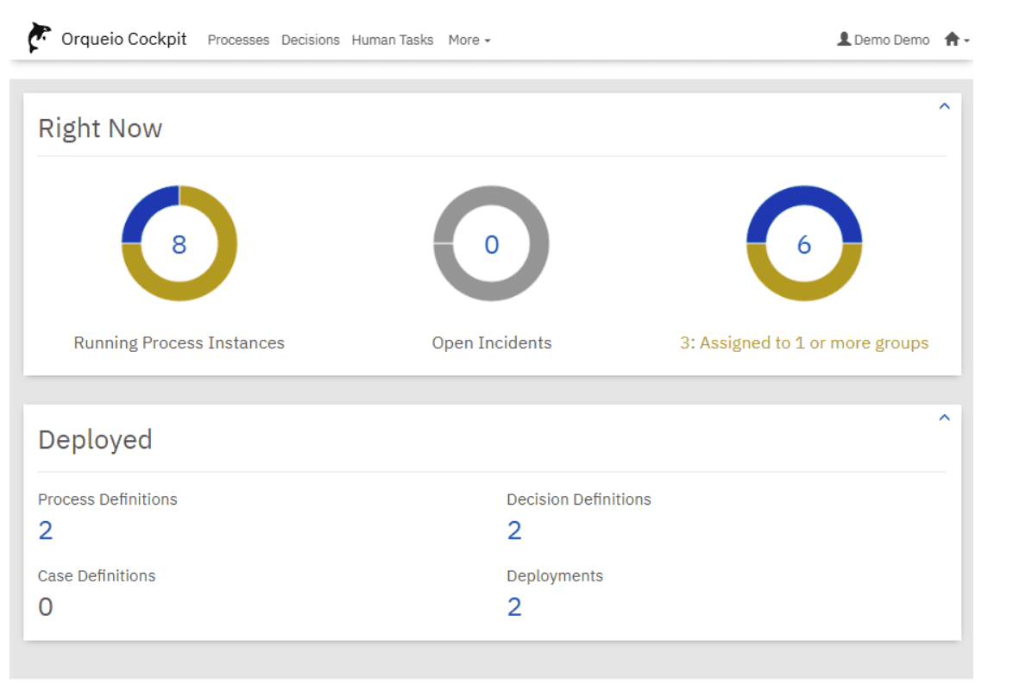Click the user silhouette icon
The image size is (1013, 697).
(844, 39)
